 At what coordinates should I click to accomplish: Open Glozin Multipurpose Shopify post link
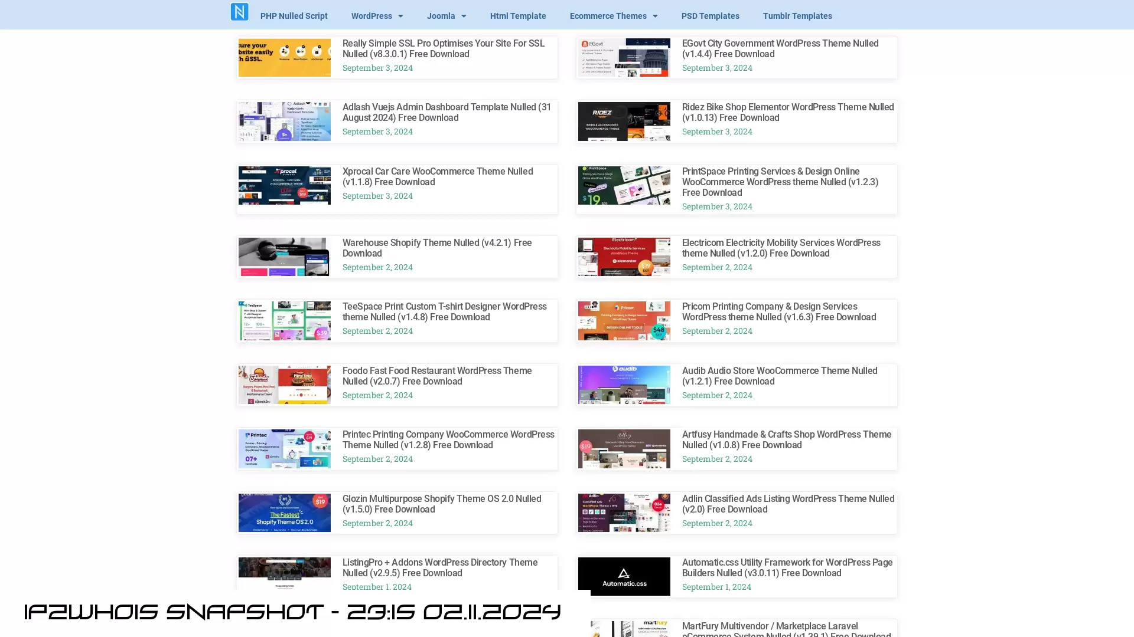[441, 504]
